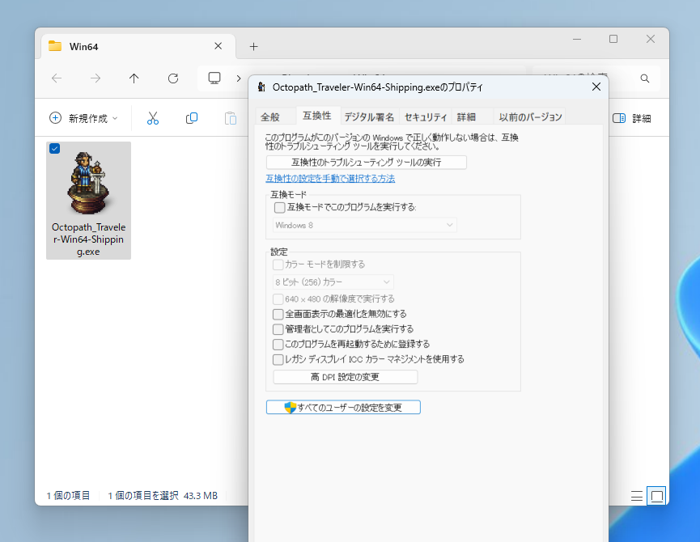Minimize the Explorer window
700x542 pixels.
tap(577, 40)
